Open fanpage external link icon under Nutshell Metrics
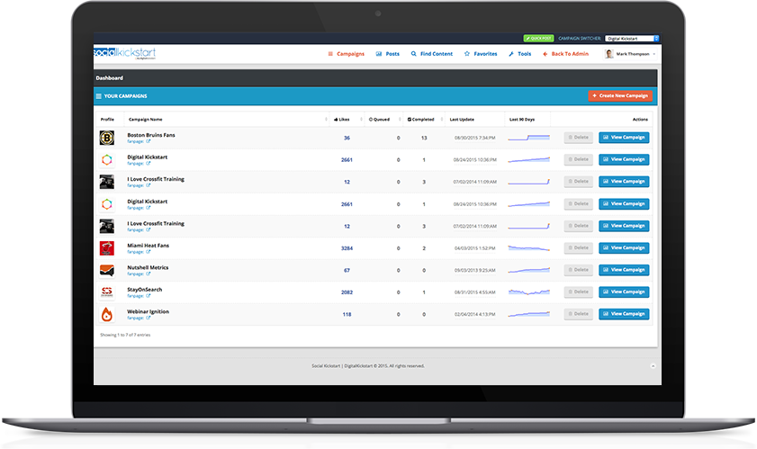This screenshot has width=757, height=449. [149, 274]
